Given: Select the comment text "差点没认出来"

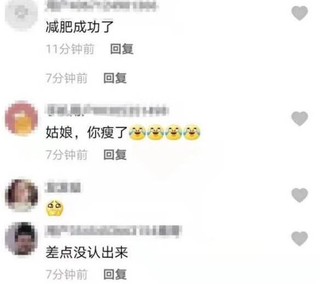Looking at the screenshot, I should [87, 252].
